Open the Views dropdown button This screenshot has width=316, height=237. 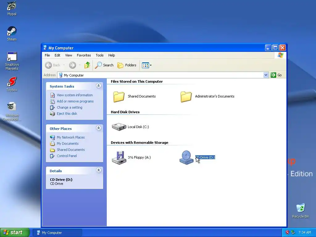tap(147, 65)
